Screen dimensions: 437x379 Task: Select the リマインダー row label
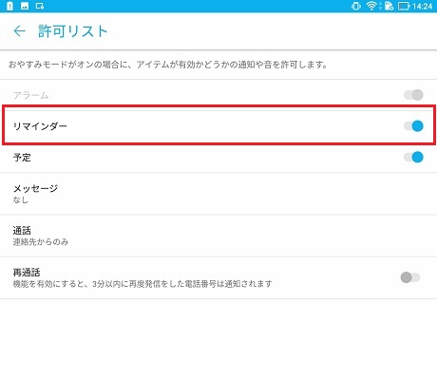(x=40, y=126)
